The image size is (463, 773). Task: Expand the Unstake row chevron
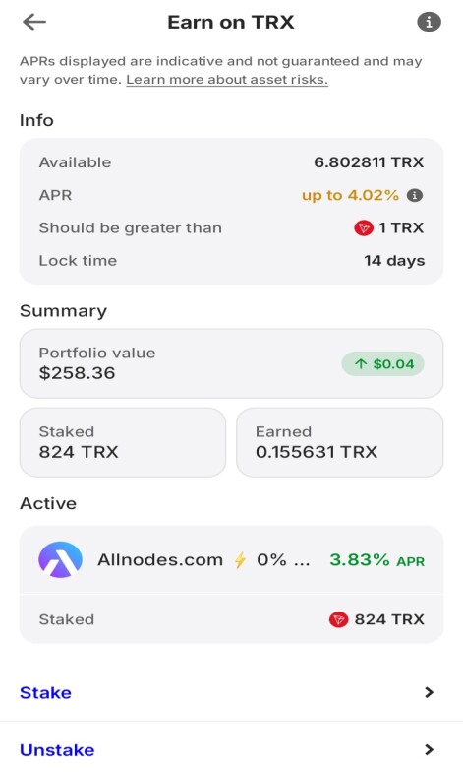pyautogui.click(x=429, y=749)
